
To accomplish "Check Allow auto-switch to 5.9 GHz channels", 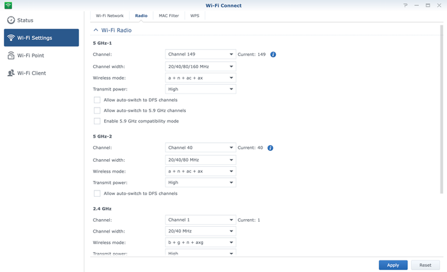I will point(97,110).
